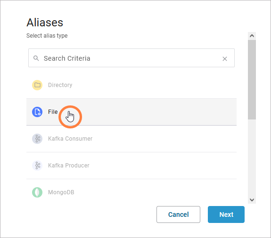Click the yellow Directory folder icon
This screenshot has width=271, height=238.
pos(37,85)
